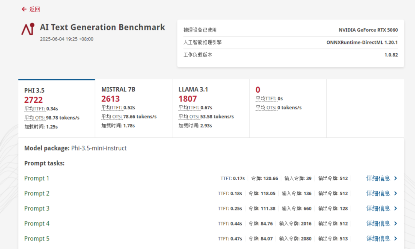Click 加载时间 1.78s under MISTRAL 7B
The image size is (415, 249).
tap(118, 125)
